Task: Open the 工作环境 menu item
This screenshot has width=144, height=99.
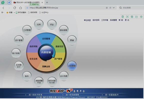Action: click(x=104, y=20)
